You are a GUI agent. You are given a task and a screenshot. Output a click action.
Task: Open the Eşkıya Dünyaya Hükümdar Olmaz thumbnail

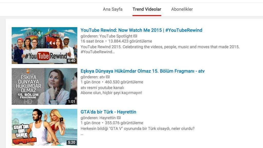click(44, 86)
